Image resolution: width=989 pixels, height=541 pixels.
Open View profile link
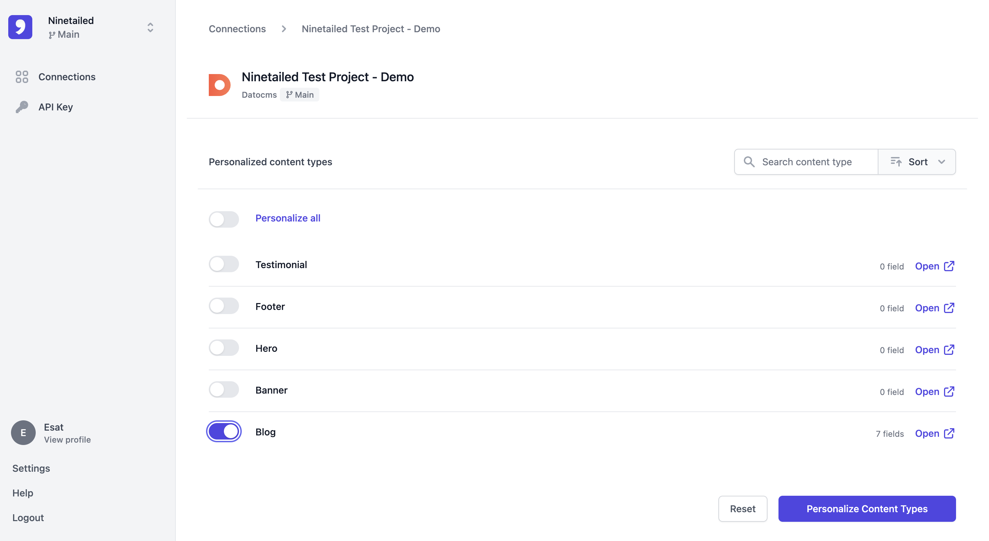pyautogui.click(x=68, y=440)
